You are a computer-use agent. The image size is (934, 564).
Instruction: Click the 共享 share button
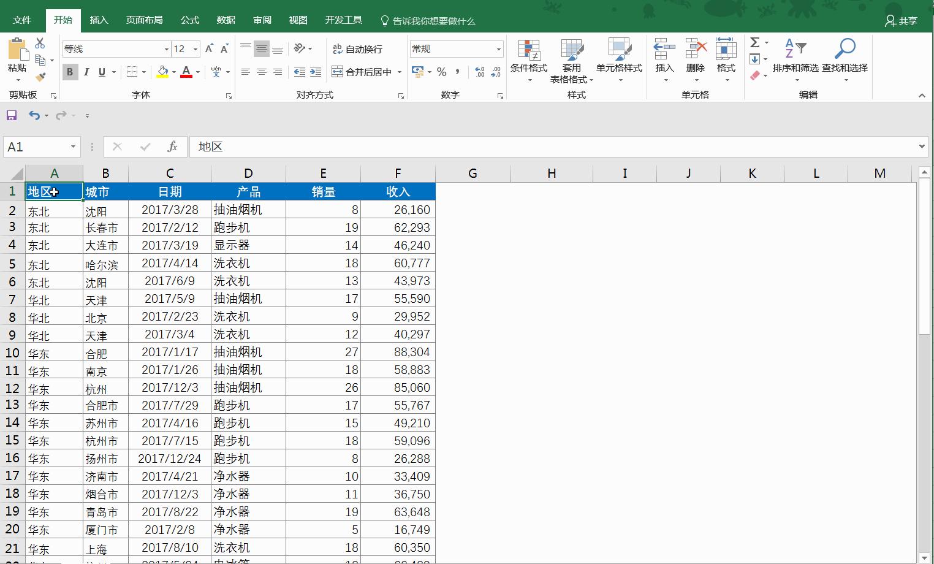901,20
